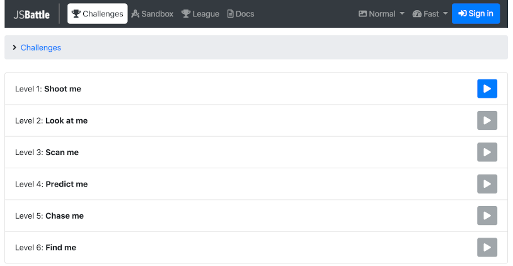Click Level 6 Find me play icon

coord(487,247)
